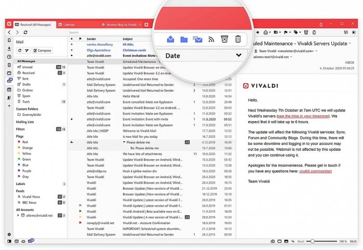Image resolution: width=363 pixels, height=250 pixels.
Task: Refresh mail with the check mail icon
Action: tap(20, 50)
